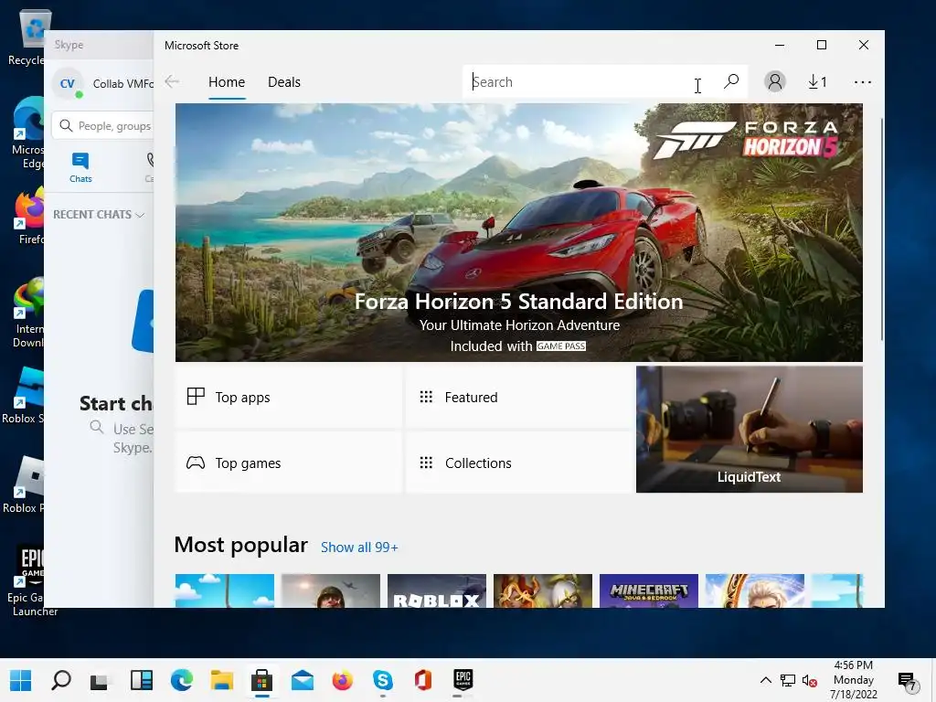Open the Forza Horizon 5 hero banner
This screenshot has height=702, width=936.
coord(519,232)
